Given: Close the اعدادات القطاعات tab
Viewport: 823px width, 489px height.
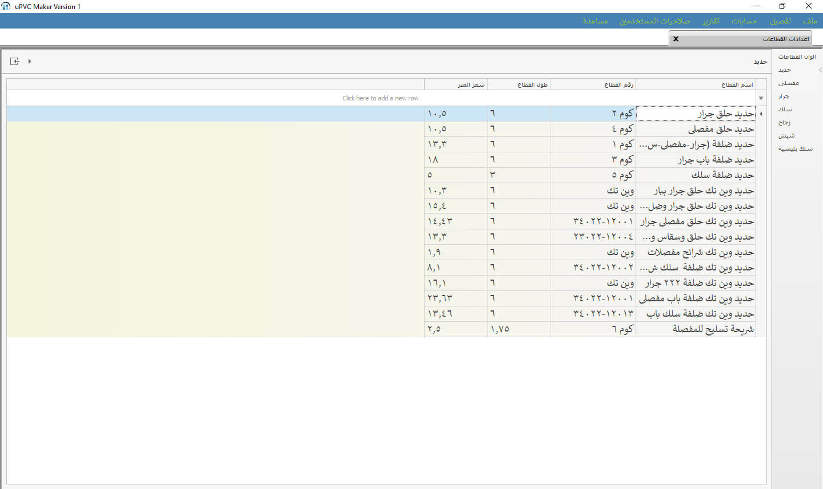Looking at the screenshot, I should point(676,39).
